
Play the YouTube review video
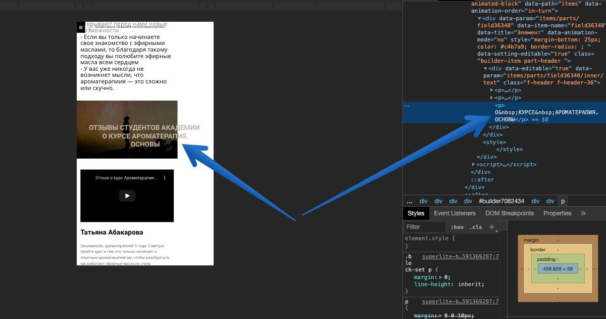pos(127,196)
